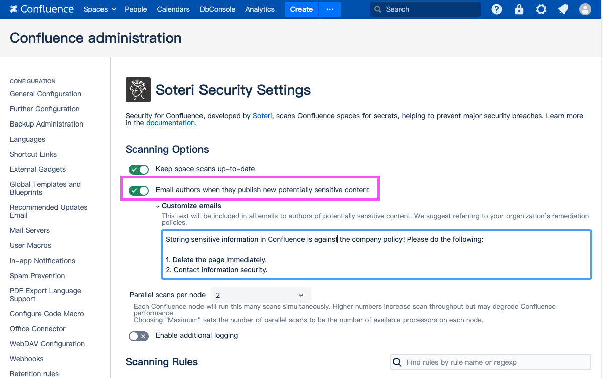Open Parallel scans per node dropdown

(x=260, y=295)
